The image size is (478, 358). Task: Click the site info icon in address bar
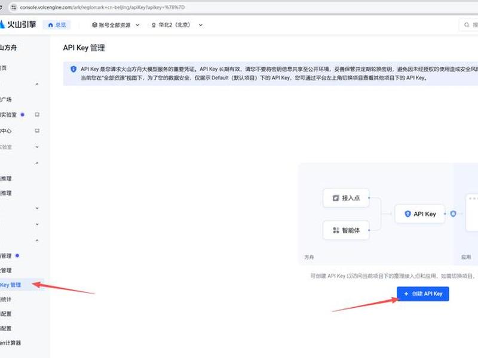point(13,7)
